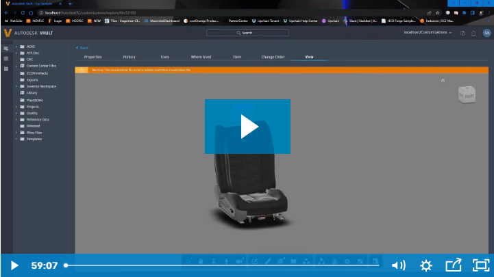
Task: Click the warning triangle icon in the orange banner
Action: coord(82,70)
